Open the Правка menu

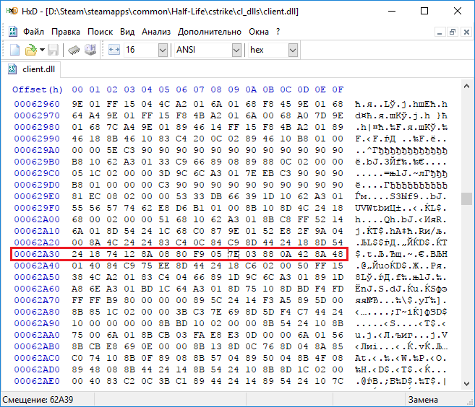[x=66, y=32]
